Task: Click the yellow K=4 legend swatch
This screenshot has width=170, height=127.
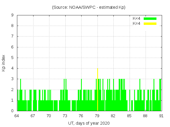Action: click(150, 24)
